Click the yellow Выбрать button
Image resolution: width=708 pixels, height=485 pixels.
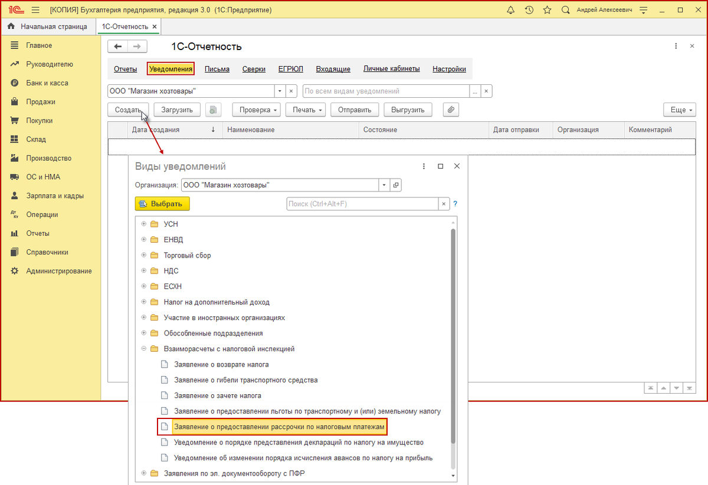coord(162,204)
